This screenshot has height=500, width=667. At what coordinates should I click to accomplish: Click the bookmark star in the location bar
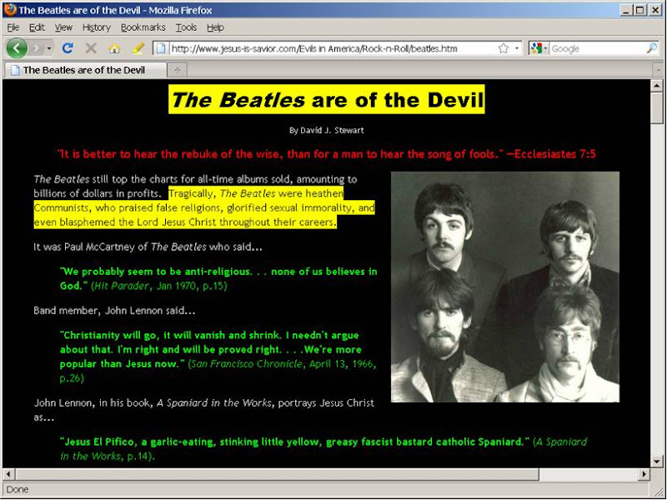click(504, 48)
